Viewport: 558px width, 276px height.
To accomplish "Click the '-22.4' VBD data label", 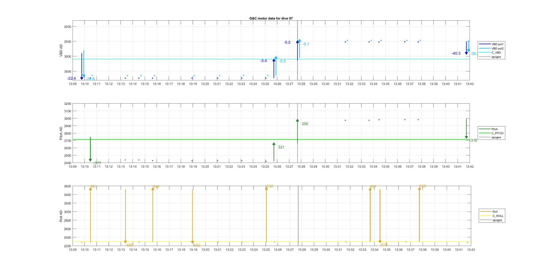I will coord(71,78).
